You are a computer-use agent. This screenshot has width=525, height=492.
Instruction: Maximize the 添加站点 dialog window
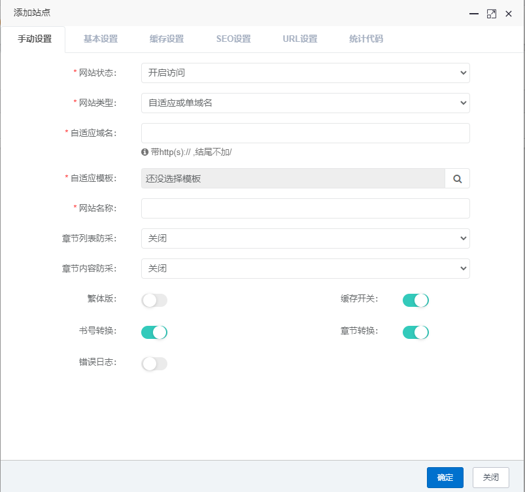click(x=491, y=13)
